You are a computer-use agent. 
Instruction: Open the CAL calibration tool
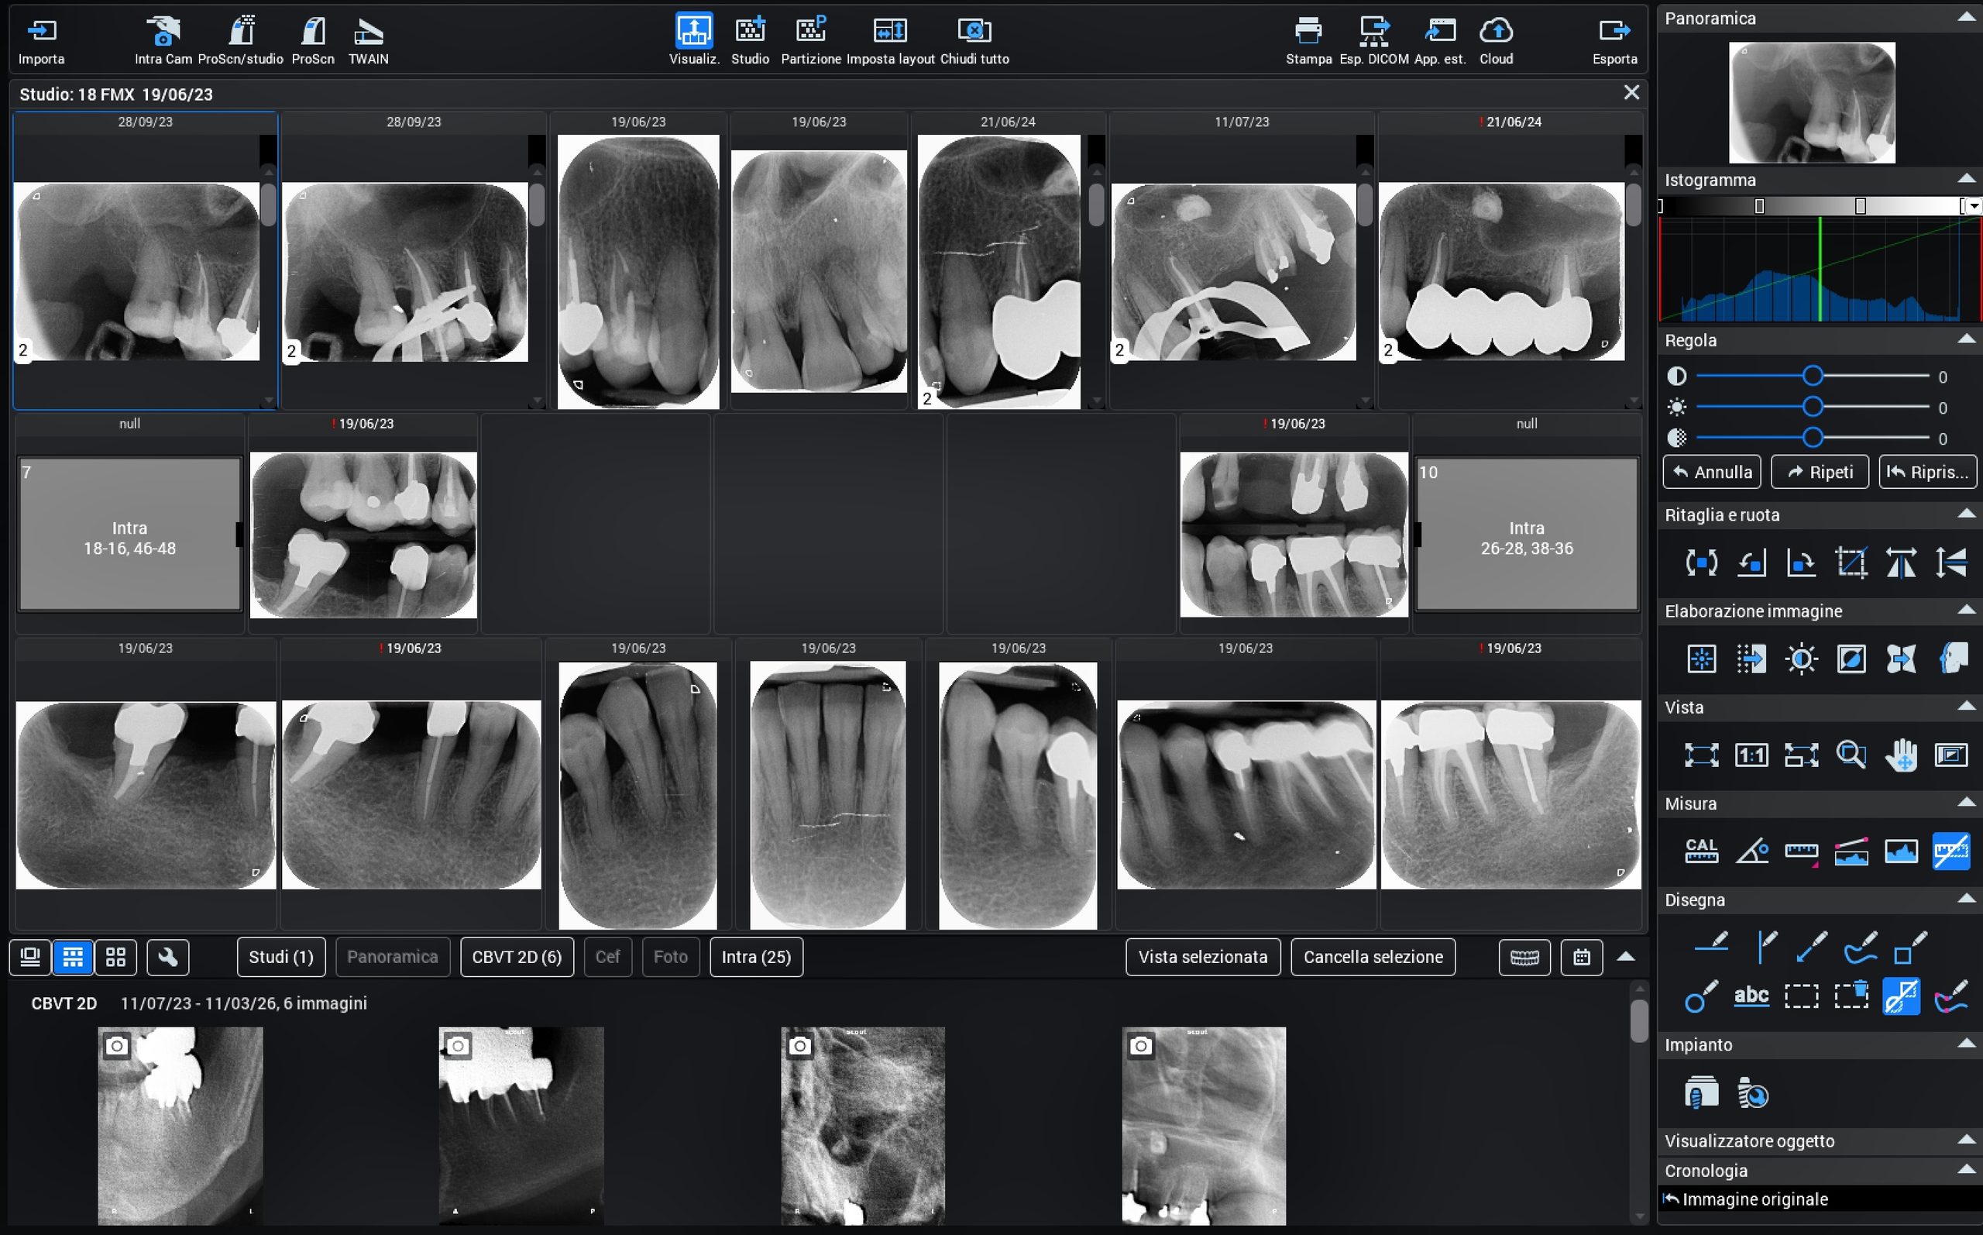[1701, 851]
